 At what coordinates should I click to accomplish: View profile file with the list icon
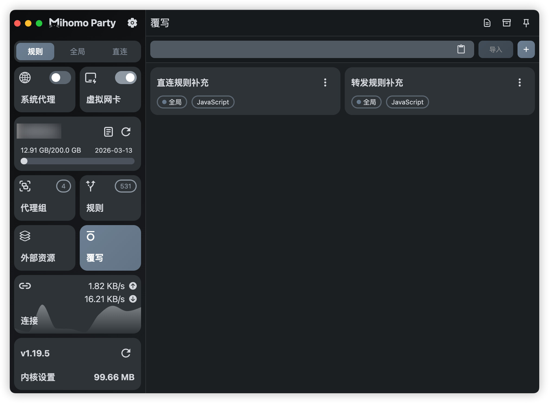coord(108,132)
